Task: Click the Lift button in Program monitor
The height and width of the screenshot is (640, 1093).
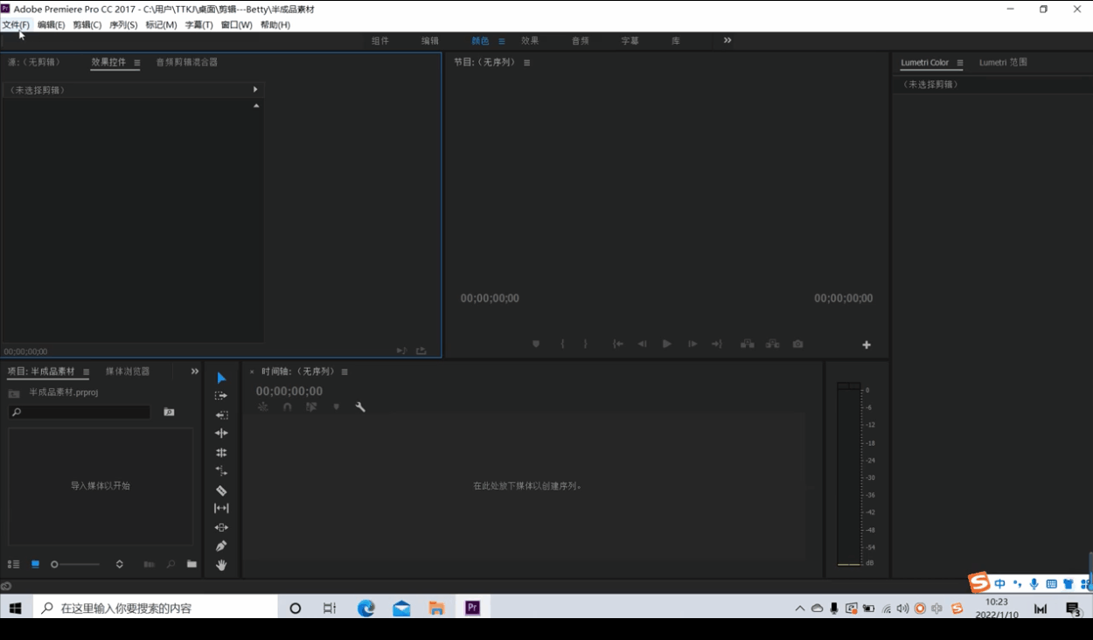Action: [x=748, y=344]
